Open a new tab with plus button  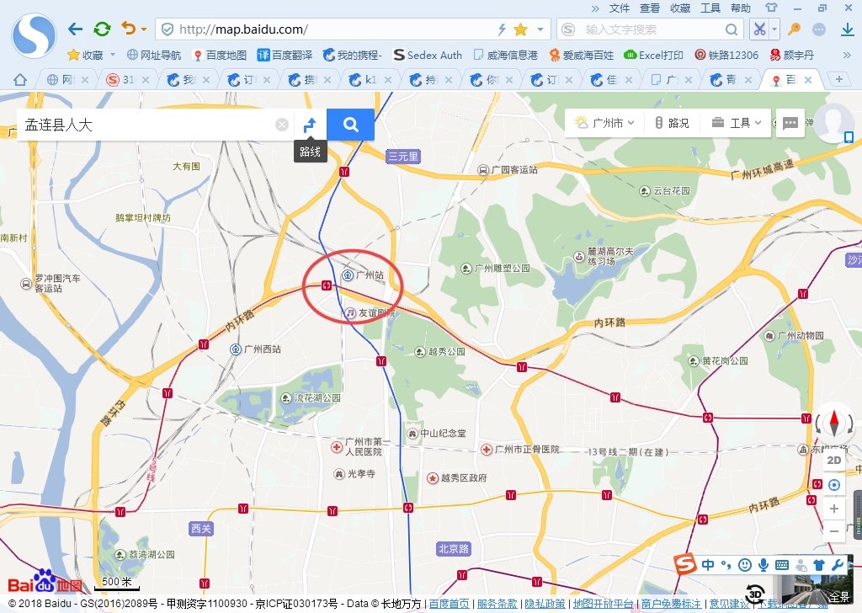(x=839, y=79)
